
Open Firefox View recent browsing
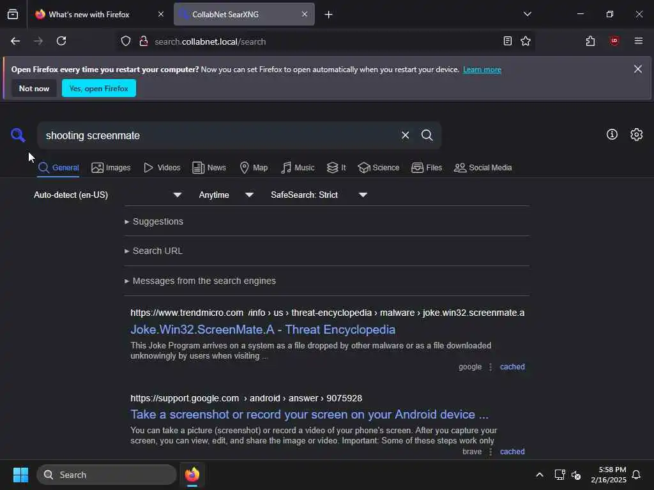coord(13,14)
